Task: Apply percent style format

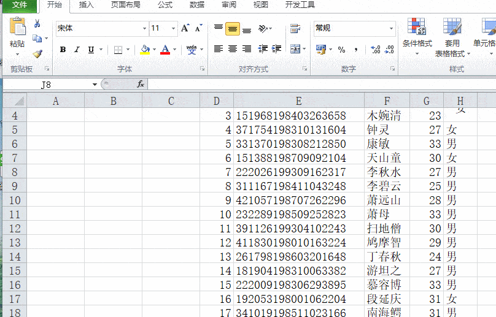Action: [342, 50]
